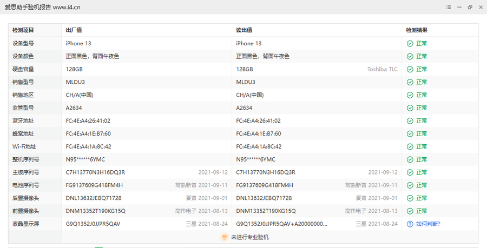Click the factory value 128GB cell
Viewport: 487px width, 248px height.
(x=74, y=69)
